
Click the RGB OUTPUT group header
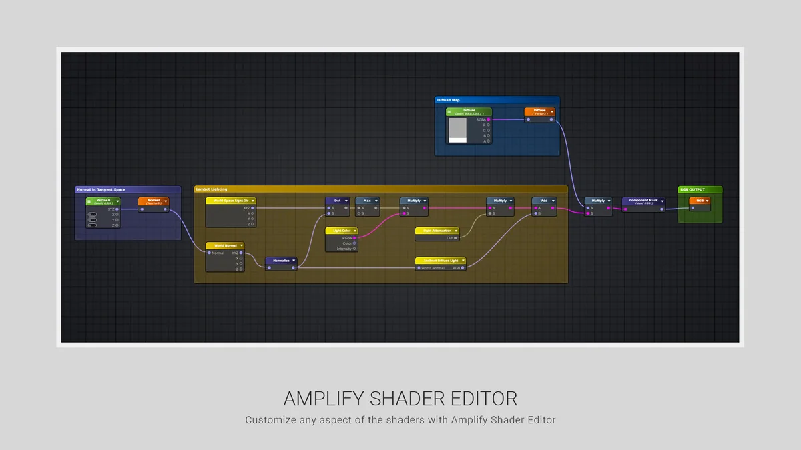coord(700,189)
